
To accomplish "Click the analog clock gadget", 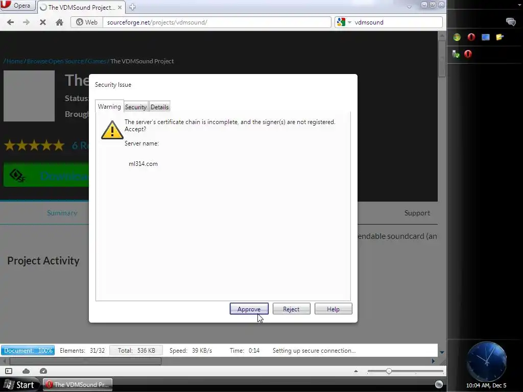I will pos(486,361).
